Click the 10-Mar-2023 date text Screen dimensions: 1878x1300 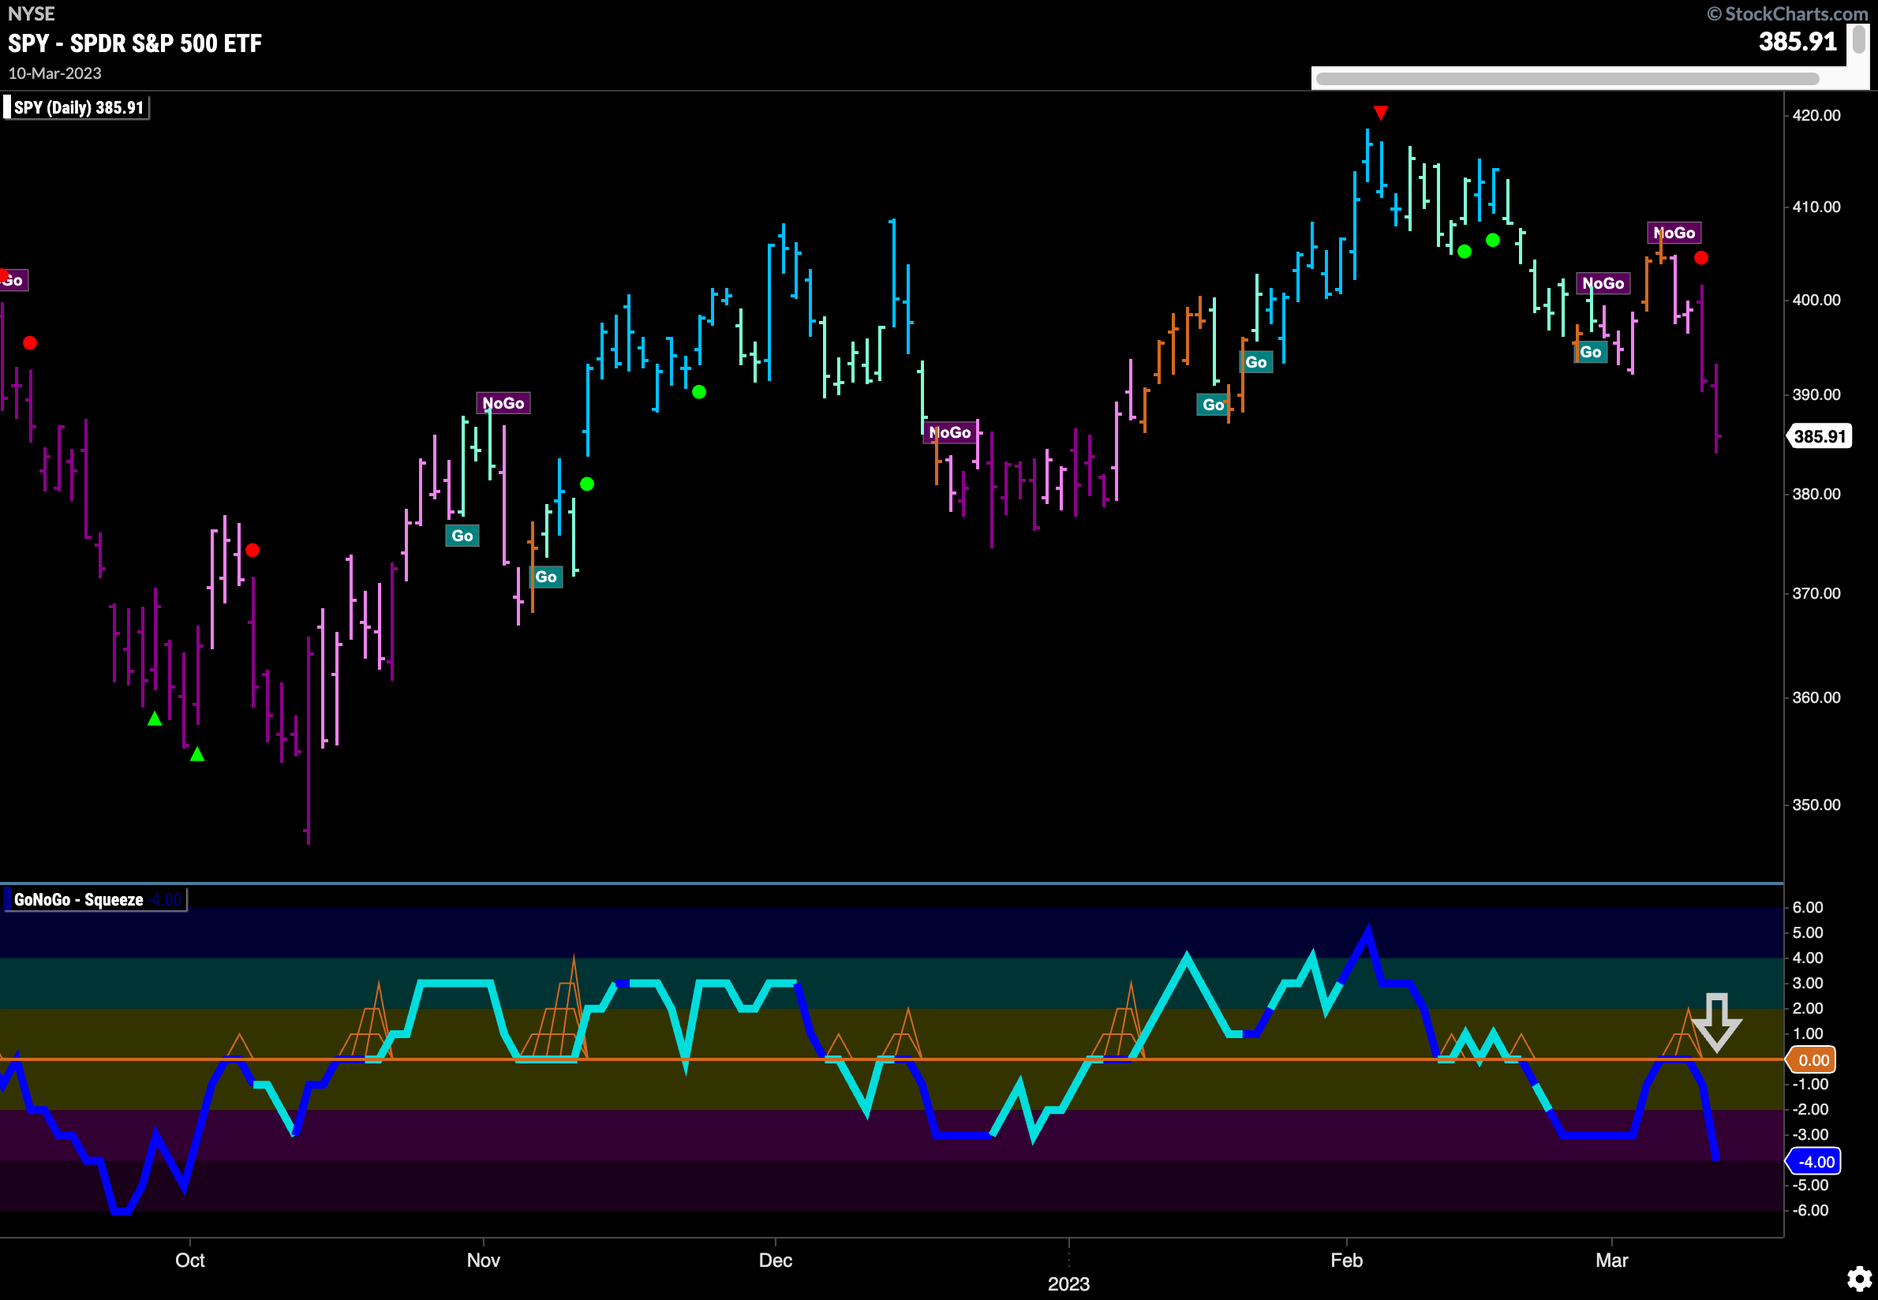tap(54, 73)
